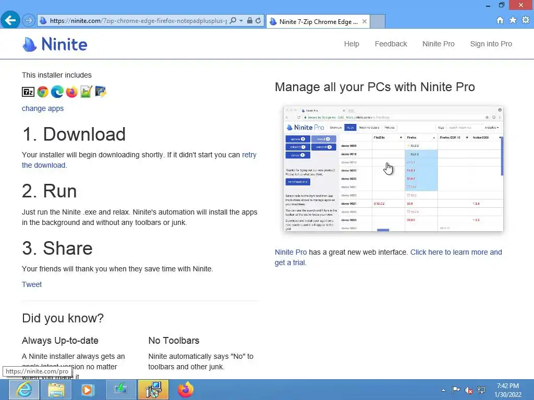The height and width of the screenshot is (400, 534).
Task: Click the Edge app icon
Action: pyautogui.click(x=57, y=92)
